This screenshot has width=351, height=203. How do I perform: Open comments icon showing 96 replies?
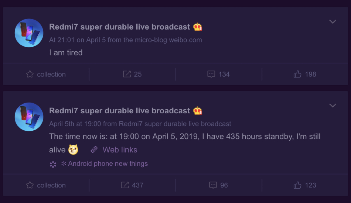[213, 185]
